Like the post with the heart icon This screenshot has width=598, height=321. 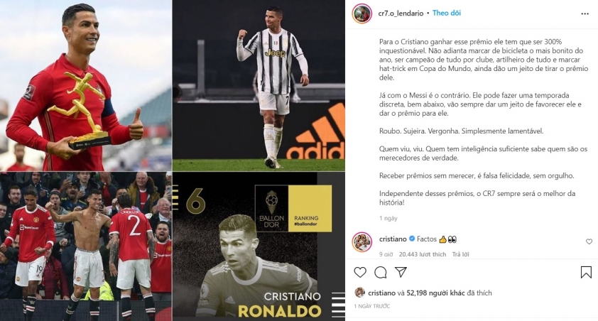pyautogui.click(x=360, y=272)
